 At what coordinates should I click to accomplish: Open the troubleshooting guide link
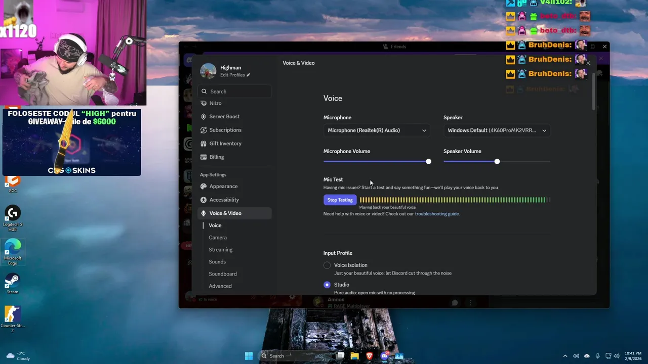(x=437, y=214)
